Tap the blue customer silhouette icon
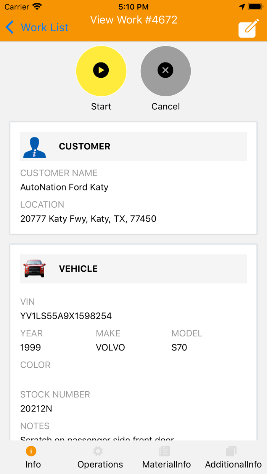 point(35,146)
